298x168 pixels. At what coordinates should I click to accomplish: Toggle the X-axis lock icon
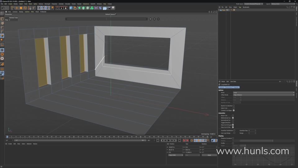pyautogui.click(x=39, y=8)
